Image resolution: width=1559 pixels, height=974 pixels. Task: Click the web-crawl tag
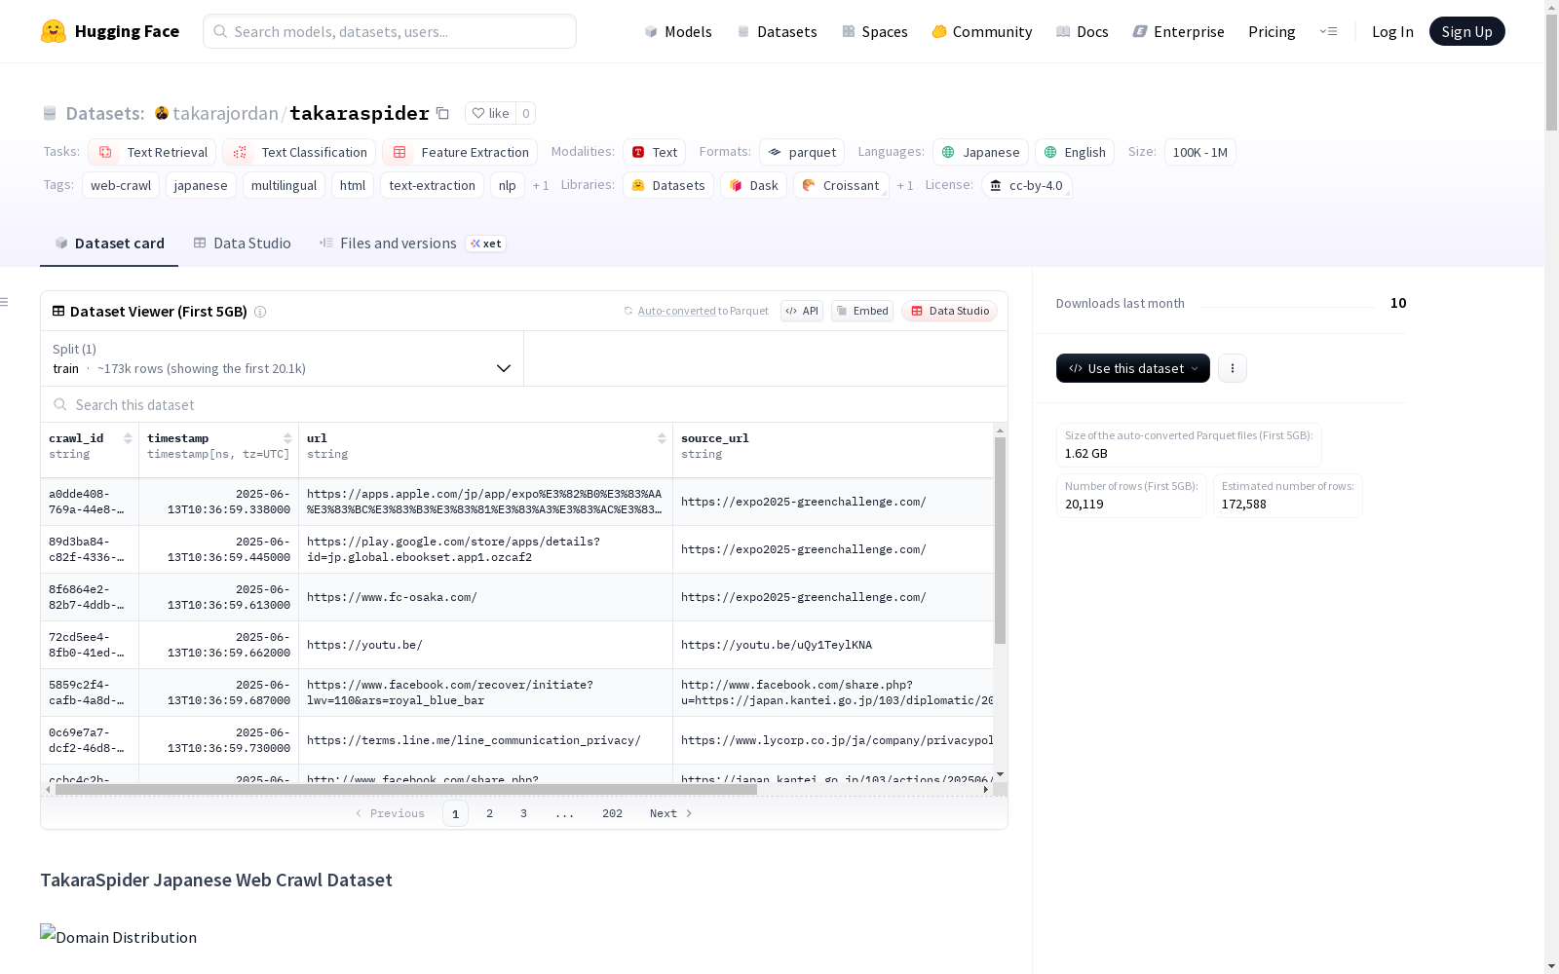click(x=121, y=185)
